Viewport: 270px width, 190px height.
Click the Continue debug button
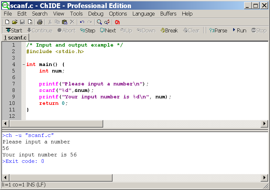pyautogui.click(x=40, y=30)
